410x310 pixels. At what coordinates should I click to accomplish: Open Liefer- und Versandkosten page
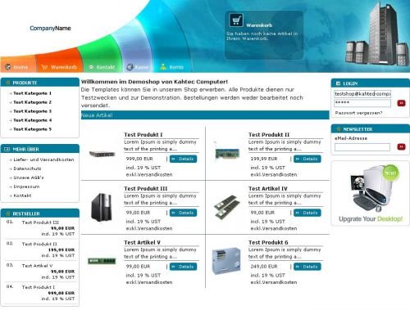pyautogui.click(x=43, y=159)
